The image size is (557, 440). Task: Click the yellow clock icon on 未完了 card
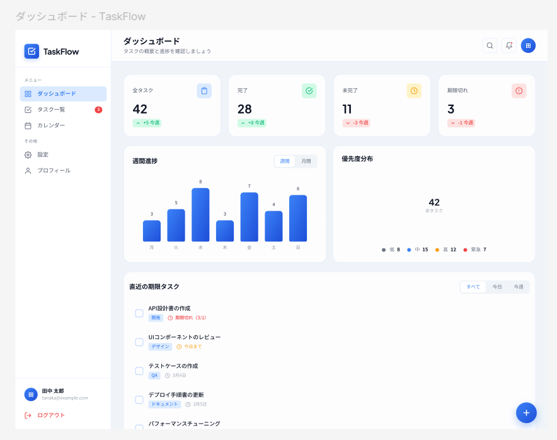[x=414, y=91]
